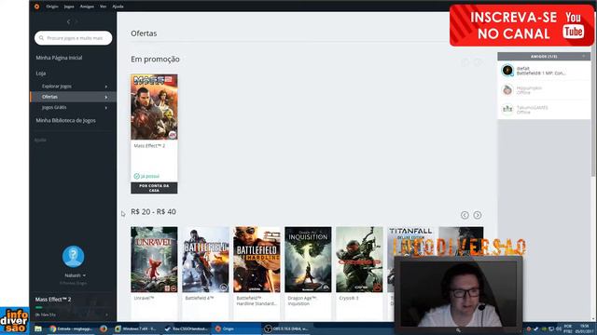597x335 pixels.
Task: Go forward with the right navigation arrow
Action: point(76,21)
